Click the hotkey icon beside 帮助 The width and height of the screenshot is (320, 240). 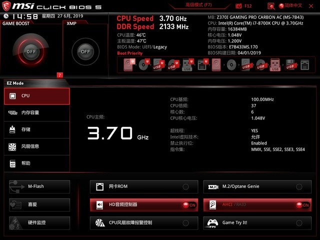(12, 163)
